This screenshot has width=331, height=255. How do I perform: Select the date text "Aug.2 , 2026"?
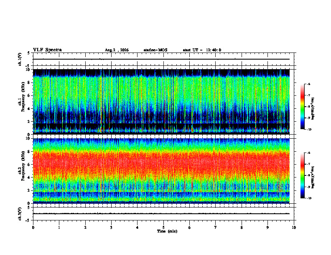(117, 50)
